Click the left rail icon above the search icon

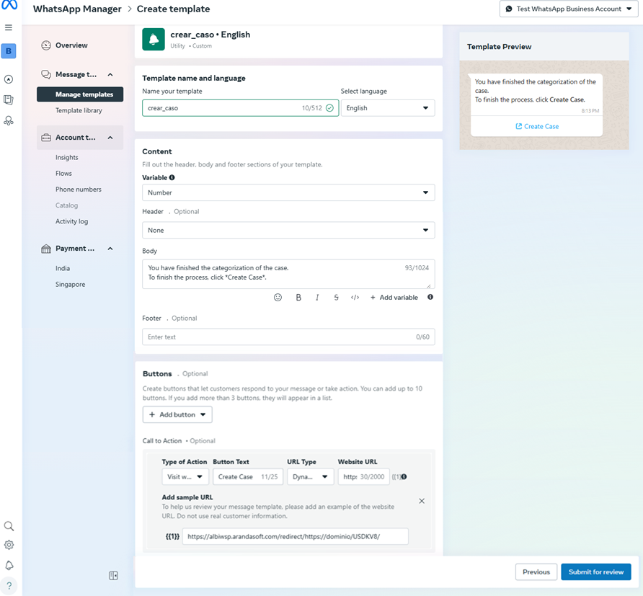[9, 120]
